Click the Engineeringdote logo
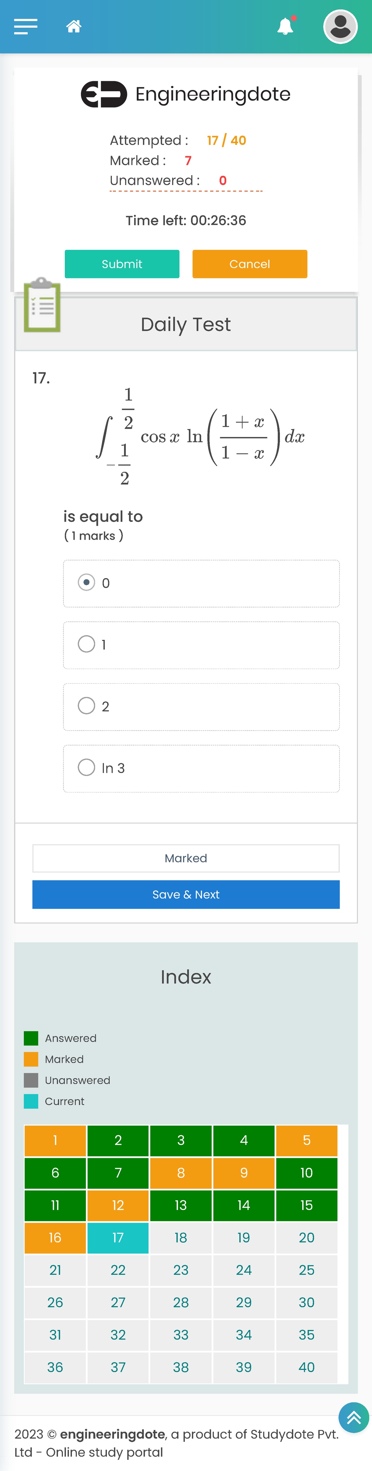Image resolution: width=372 pixels, height=1471 pixels. click(186, 94)
